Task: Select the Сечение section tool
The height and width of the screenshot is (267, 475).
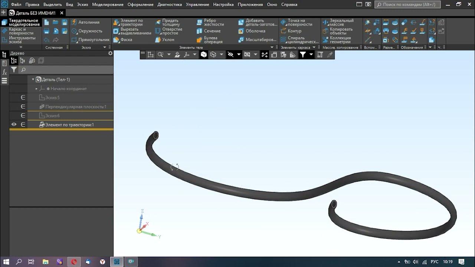Action: click(209, 31)
